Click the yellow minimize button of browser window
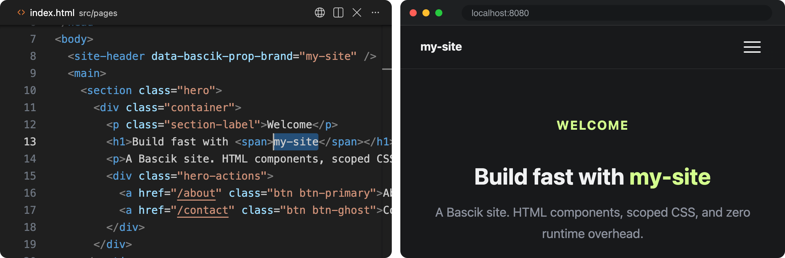Image resolution: width=785 pixels, height=258 pixels. coord(426,13)
